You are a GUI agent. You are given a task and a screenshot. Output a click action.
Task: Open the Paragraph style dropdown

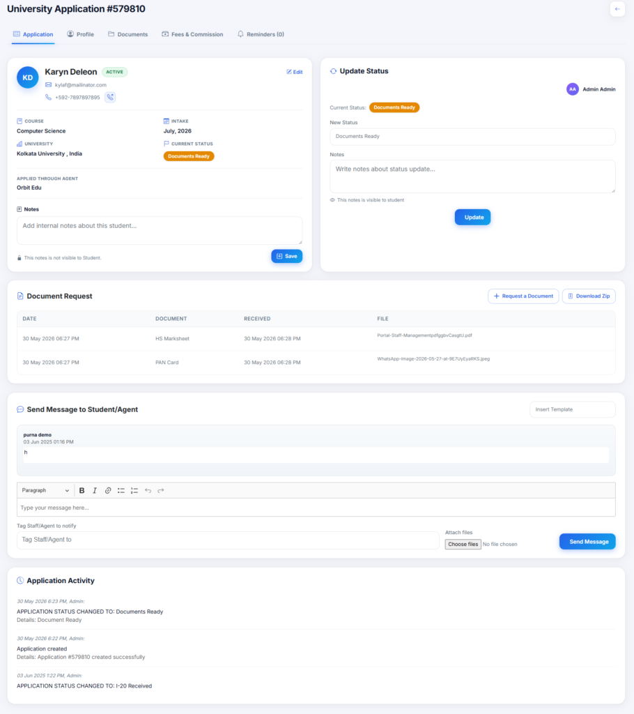click(x=45, y=490)
